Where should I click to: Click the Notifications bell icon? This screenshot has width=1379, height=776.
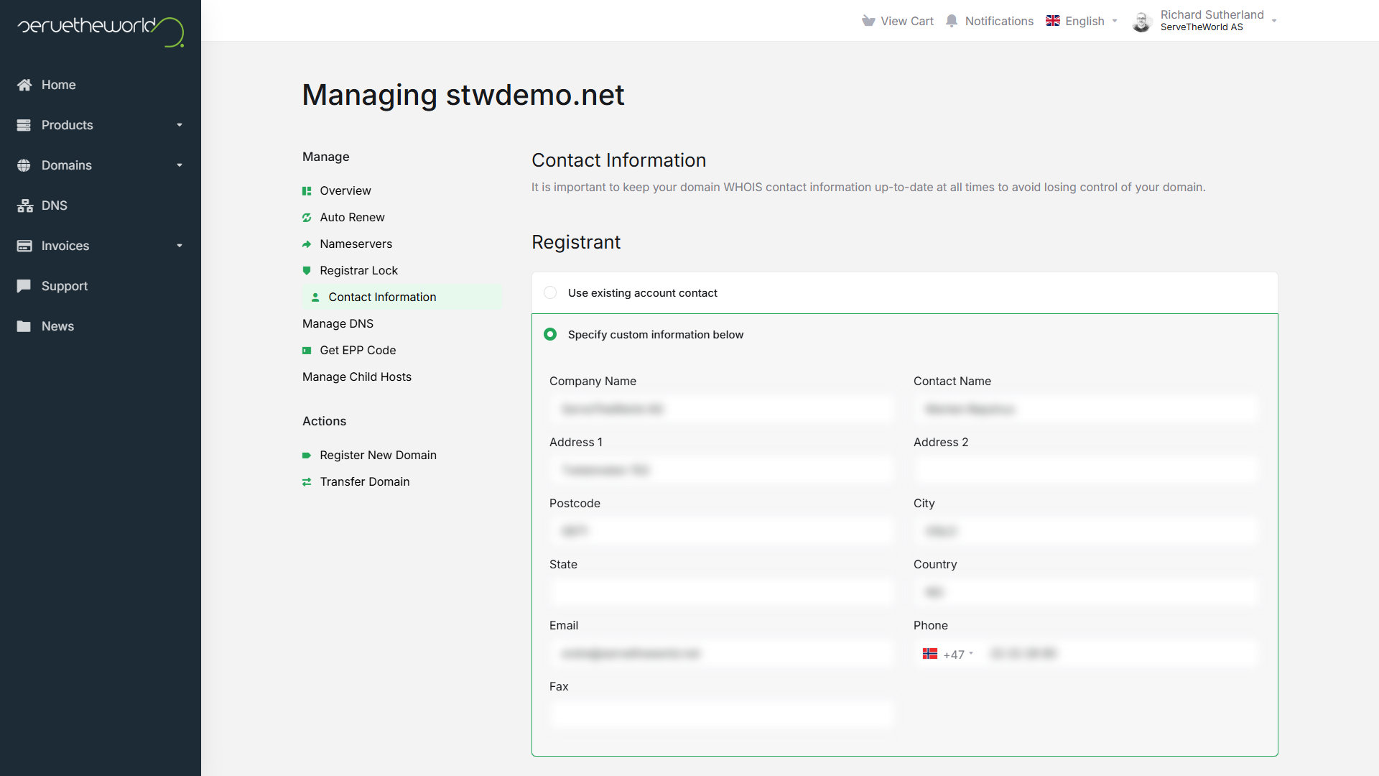pos(952,21)
